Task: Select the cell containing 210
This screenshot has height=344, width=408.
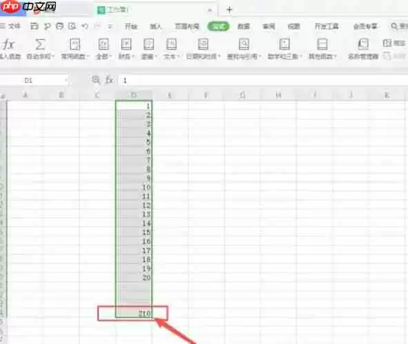Action: tap(134, 314)
